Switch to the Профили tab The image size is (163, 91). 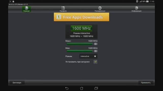63,9
